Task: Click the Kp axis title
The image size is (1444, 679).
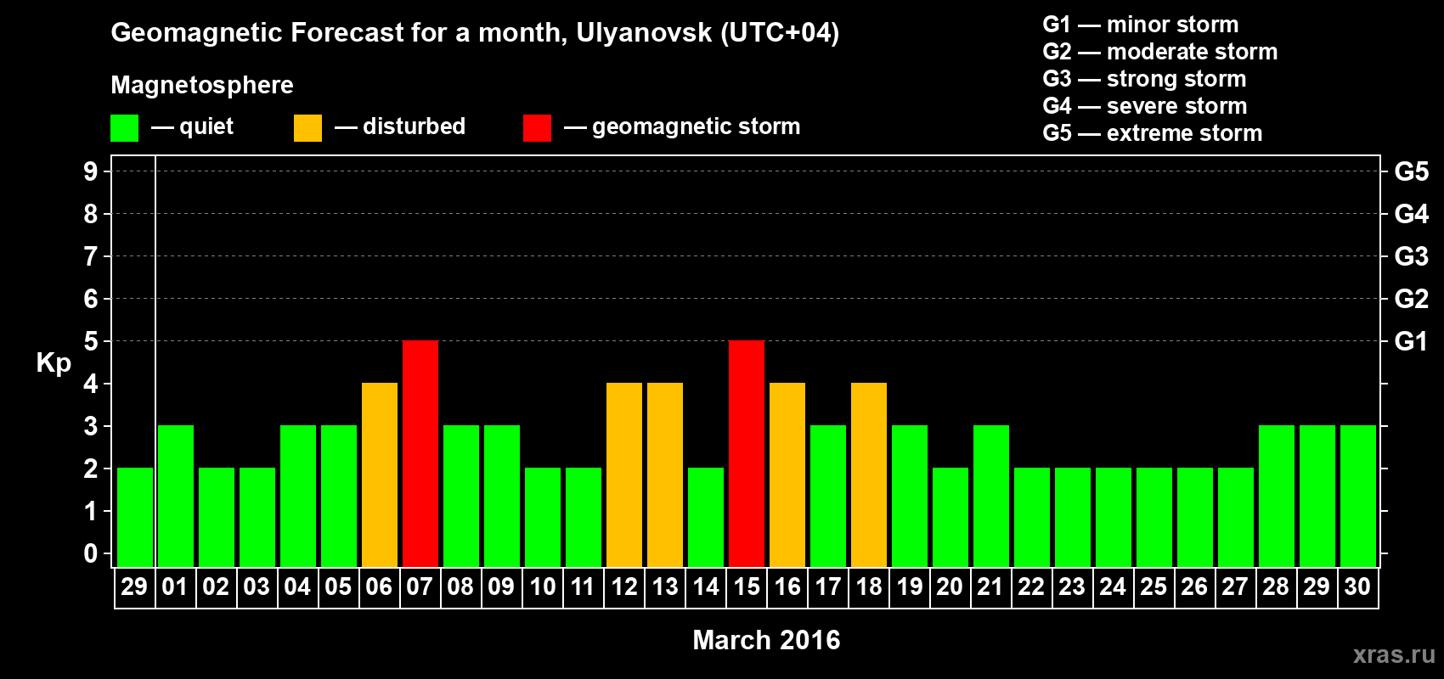Action: point(54,363)
